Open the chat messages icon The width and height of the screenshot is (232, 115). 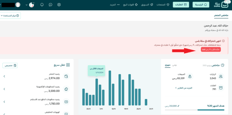pos(51,5)
